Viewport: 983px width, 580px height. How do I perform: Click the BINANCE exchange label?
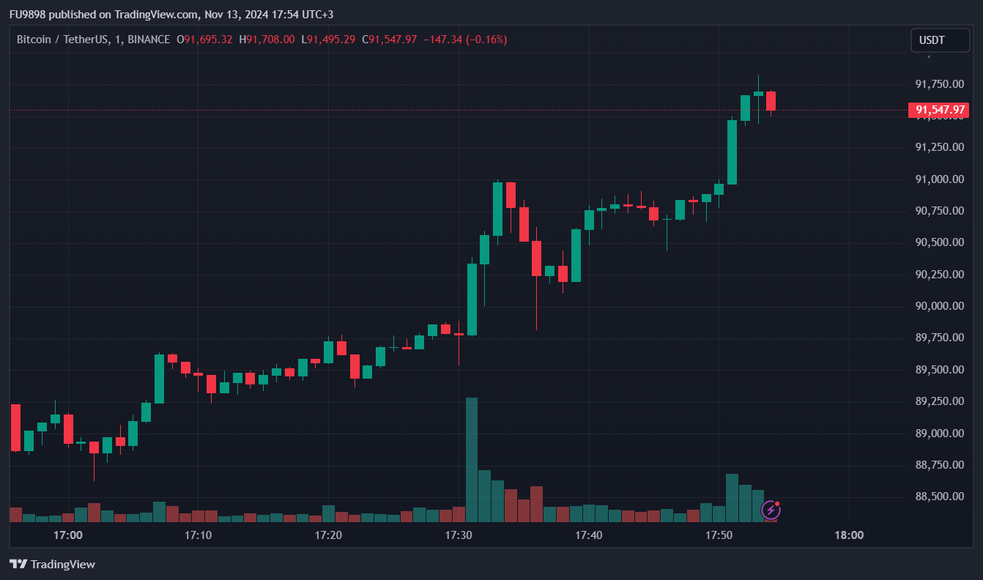click(x=149, y=40)
